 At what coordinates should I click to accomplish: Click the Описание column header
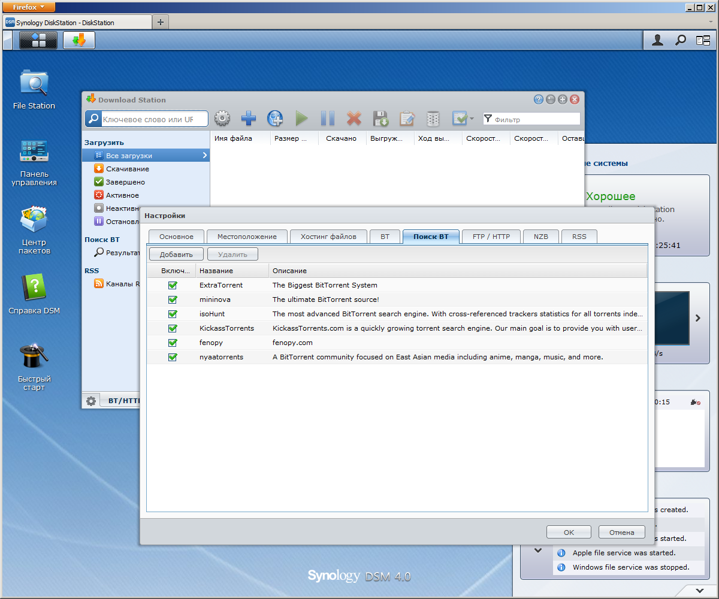pos(458,271)
